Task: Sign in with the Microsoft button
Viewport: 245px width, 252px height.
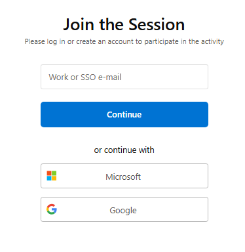Action: click(x=124, y=176)
